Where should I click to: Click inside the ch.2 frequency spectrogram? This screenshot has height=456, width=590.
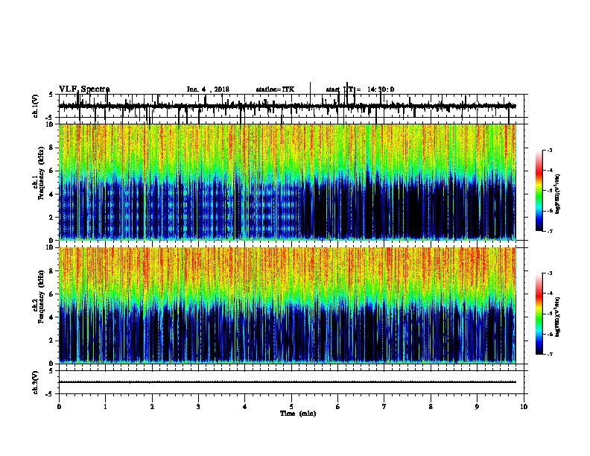click(287, 305)
